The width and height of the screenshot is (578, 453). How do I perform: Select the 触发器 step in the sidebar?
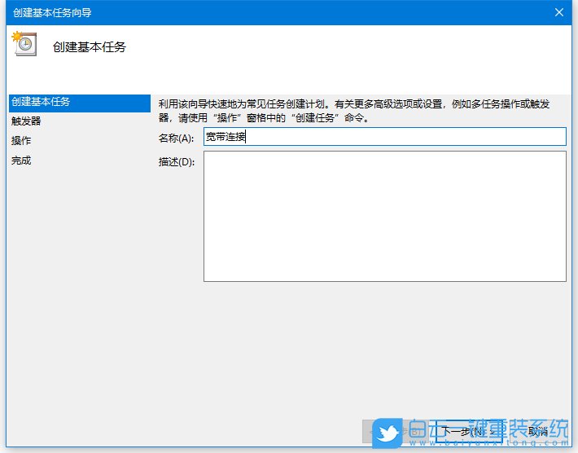[x=26, y=121]
